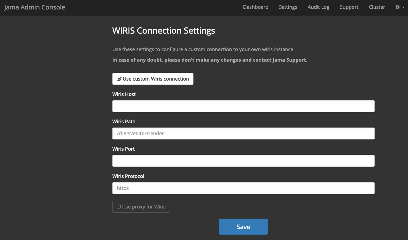Image resolution: width=408 pixels, height=240 pixels.
Task: Save the WIRIS connection settings
Action: [x=243, y=227]
